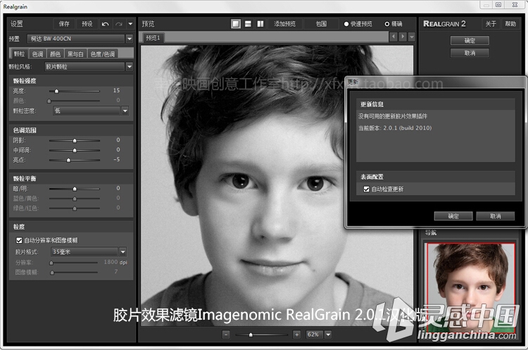The height and width of the screenshot is (350, 528).
Task: Cancel the 更新 dialog with 取消
Action: (x=496, y=216)
